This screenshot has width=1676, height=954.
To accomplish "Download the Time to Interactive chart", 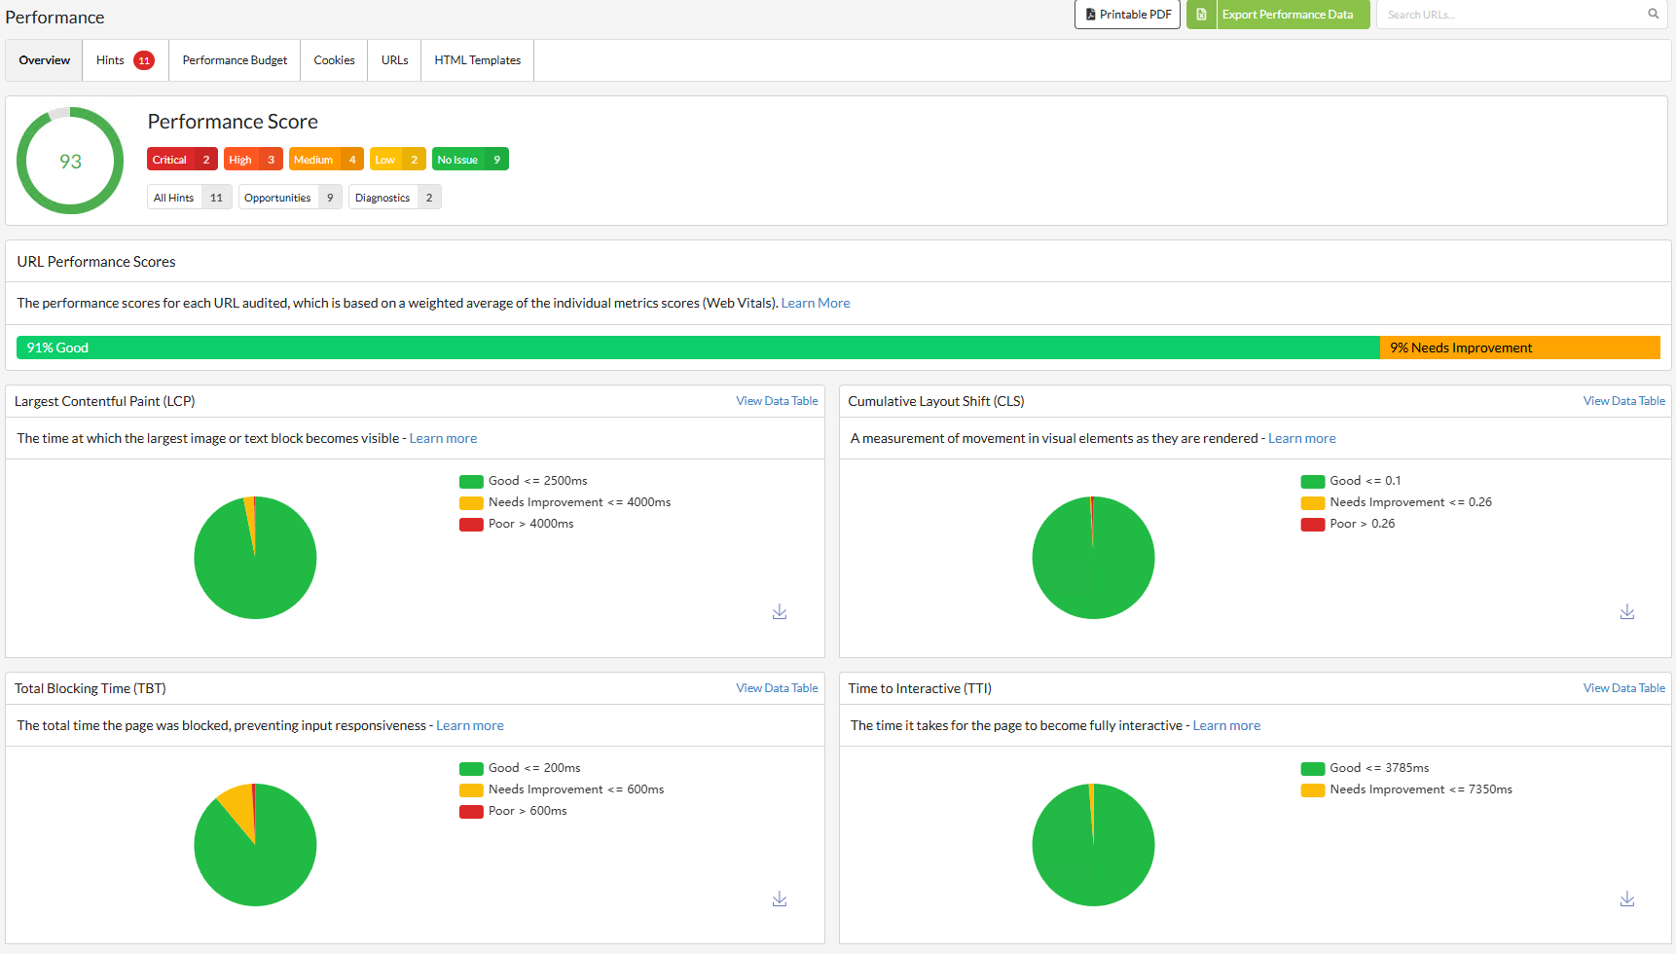I will pyautogui.click(x=1627, y=899).
